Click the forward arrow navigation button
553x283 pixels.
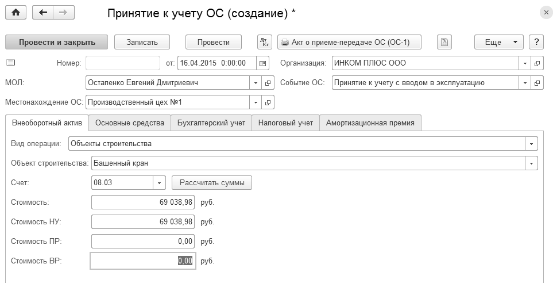click(x=63, y=13)
